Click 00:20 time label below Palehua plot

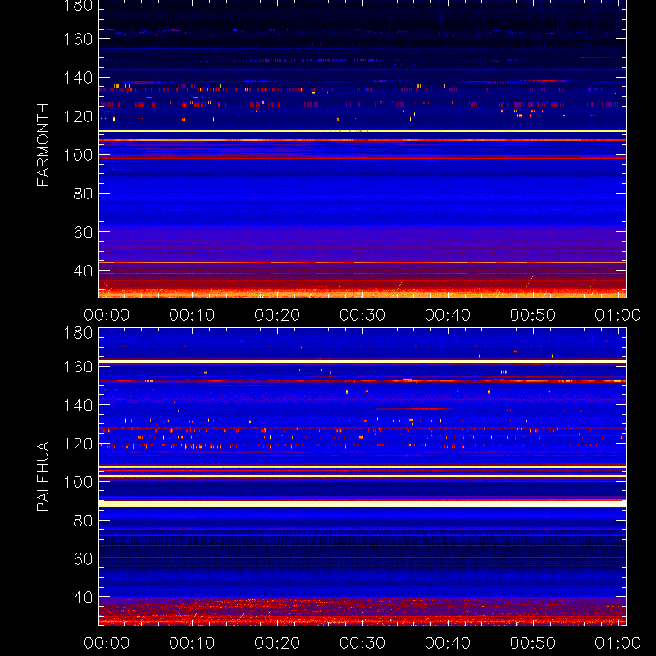[277, 643]
